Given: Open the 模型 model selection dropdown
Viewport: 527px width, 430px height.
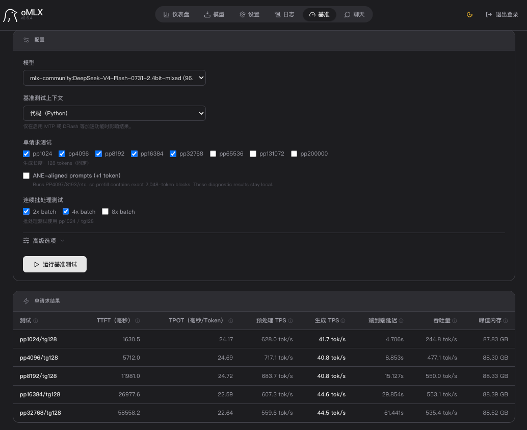Looking at the screenshot, I should pos(114,78).
